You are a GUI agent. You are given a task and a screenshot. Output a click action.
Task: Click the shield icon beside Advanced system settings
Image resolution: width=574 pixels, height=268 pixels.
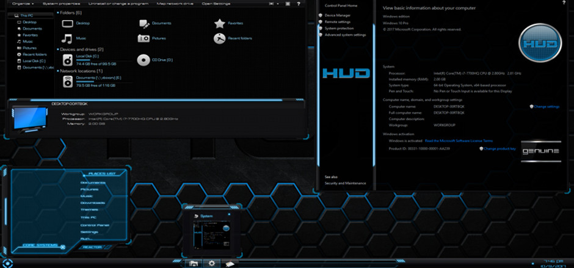pyautogui.click(x=321, y=35)
